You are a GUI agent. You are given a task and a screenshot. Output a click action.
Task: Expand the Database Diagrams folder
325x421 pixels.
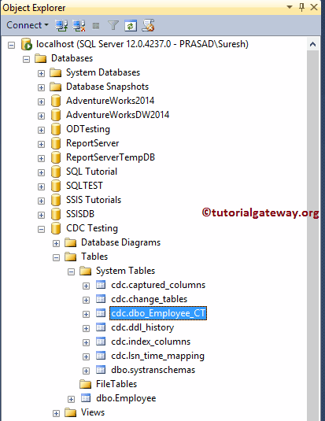pyautogui.click(x=56, y=243)
